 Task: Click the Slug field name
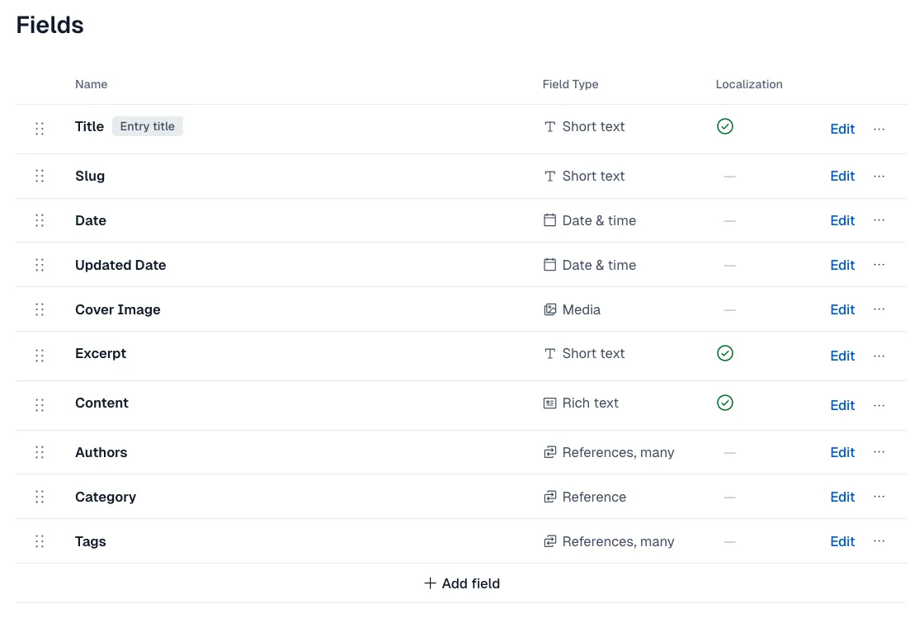[x=90, y=176]
